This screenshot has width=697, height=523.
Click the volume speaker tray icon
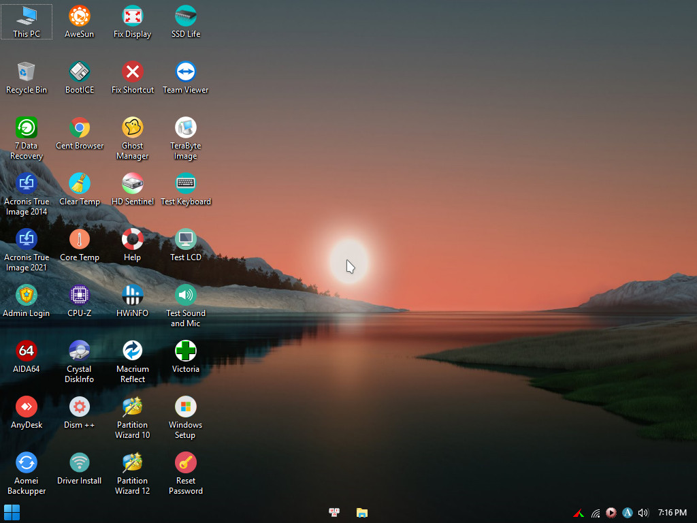[643, 513]
